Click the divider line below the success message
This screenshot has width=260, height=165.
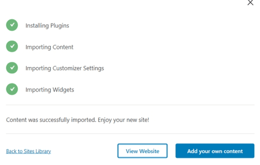click(x=130, y=134)
